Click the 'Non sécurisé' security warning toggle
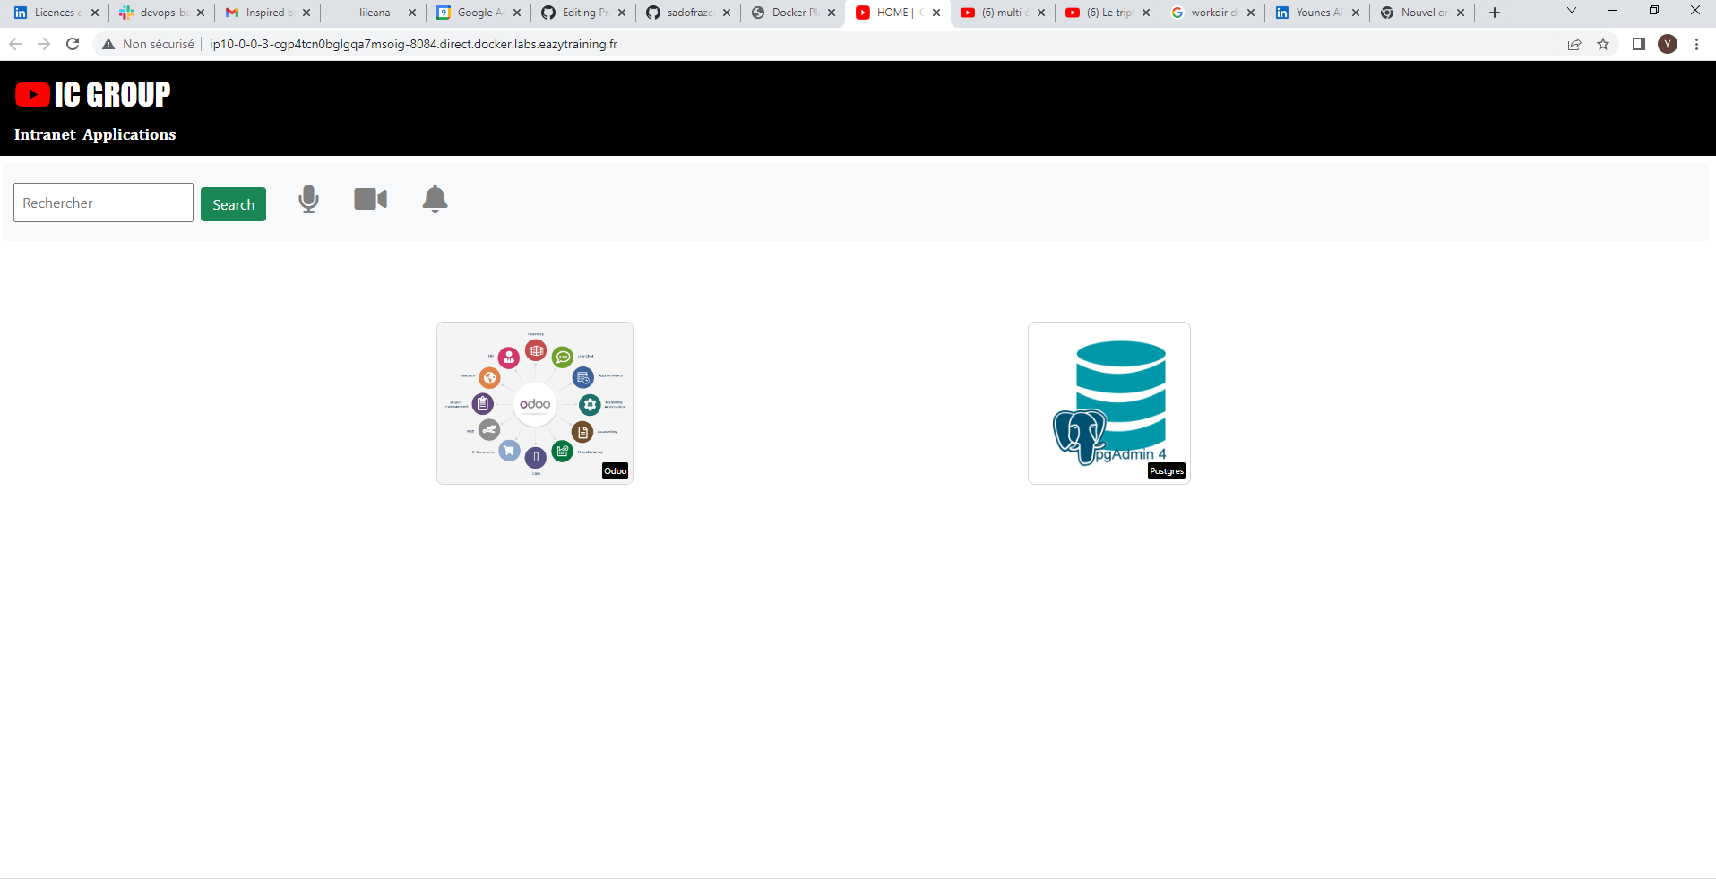Screen dimensions: 1716x879 149,43
